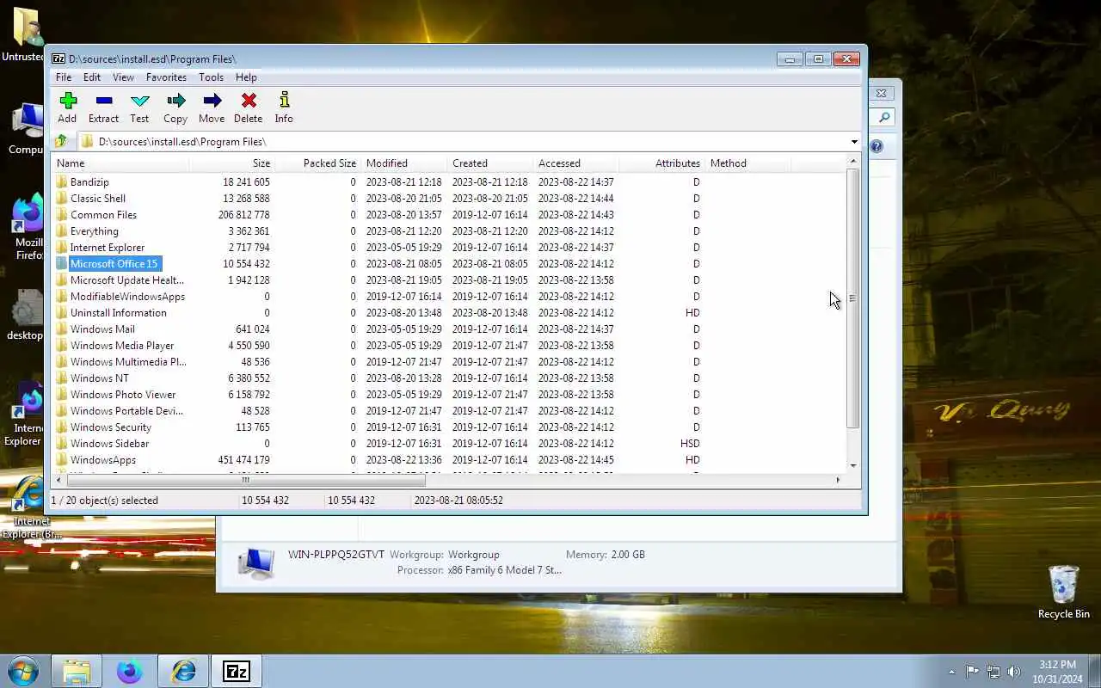Screen dimensions: 1101x688
Task: Select the Windows Mail folder icon
Action: point(61,329)
